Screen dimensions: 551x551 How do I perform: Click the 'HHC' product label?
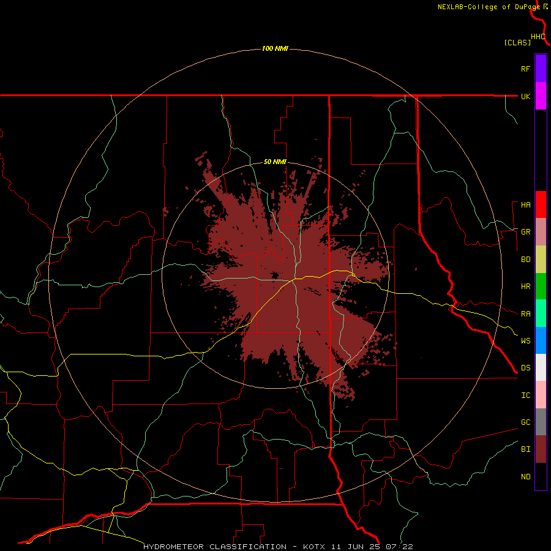538,37
